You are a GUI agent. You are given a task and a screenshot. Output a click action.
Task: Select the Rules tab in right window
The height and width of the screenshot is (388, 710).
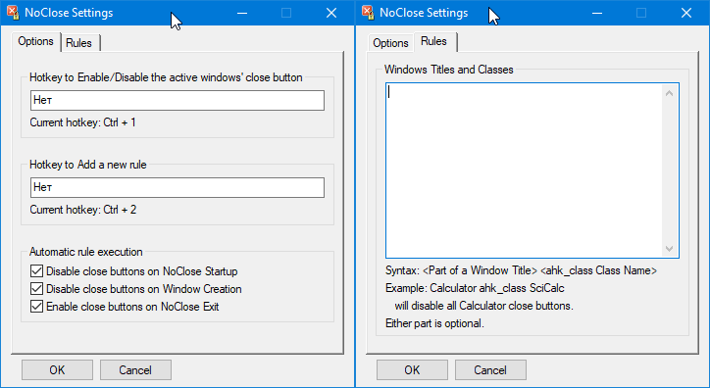click(433, 41)
